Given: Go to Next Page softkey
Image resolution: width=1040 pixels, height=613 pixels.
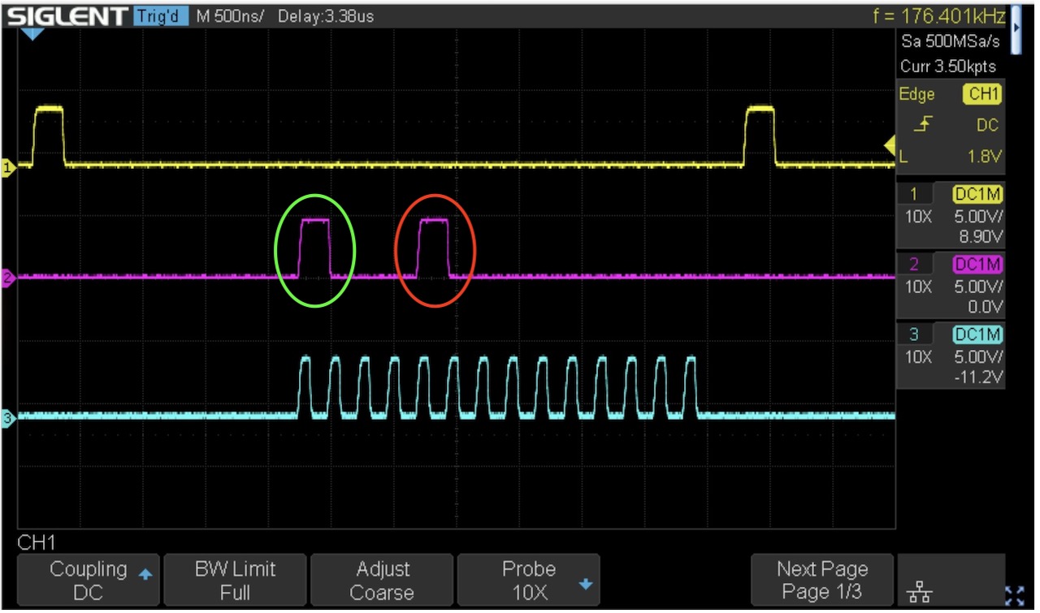Looking at the screenshot, I should click(822, 581).
